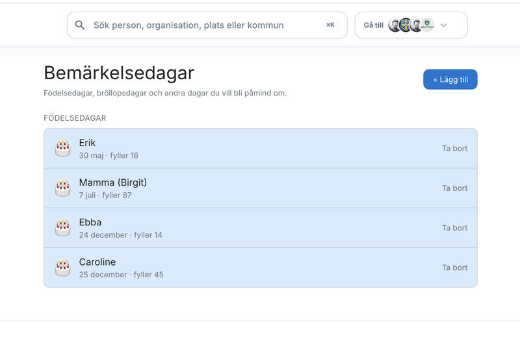Select the Ebba 24 december row
520x348 pixels.
(x=261, y=228)
